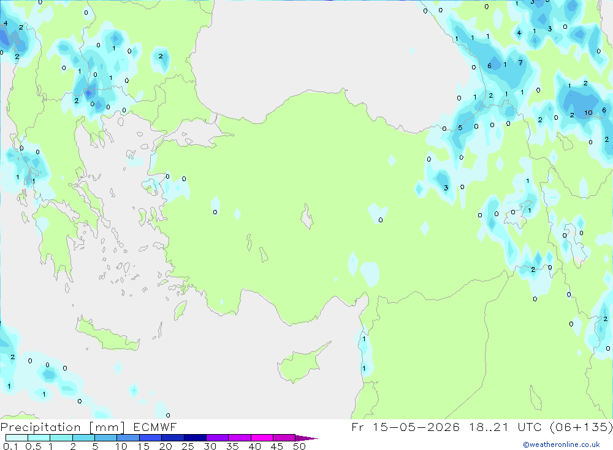Click the rainfall value '10' on the map

[x=588, y=113]
